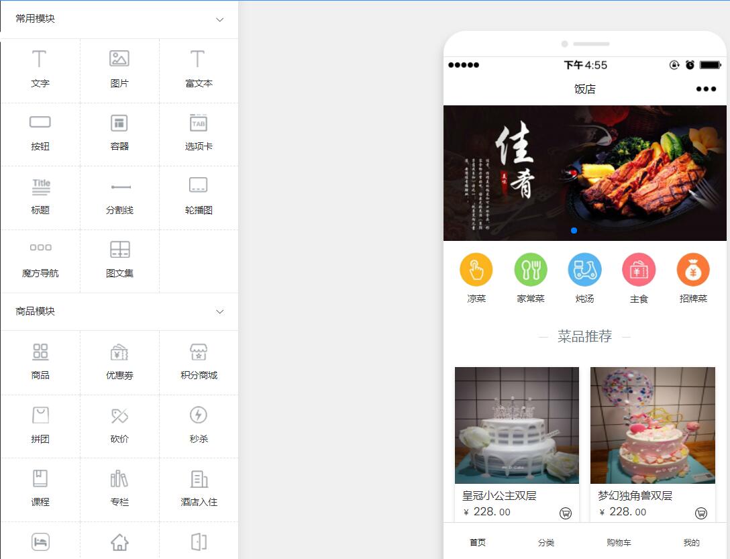Add the 优惠券 coupon module
This screenshot has width=730, height=559.
119,362
